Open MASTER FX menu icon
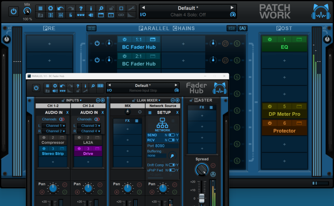This screenshot has width=334, height=206. click(x=211, y=107)
